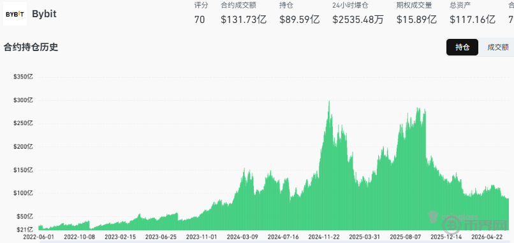
Task: Select the $50亿 y-axis label
Action: tap(24, 216)
